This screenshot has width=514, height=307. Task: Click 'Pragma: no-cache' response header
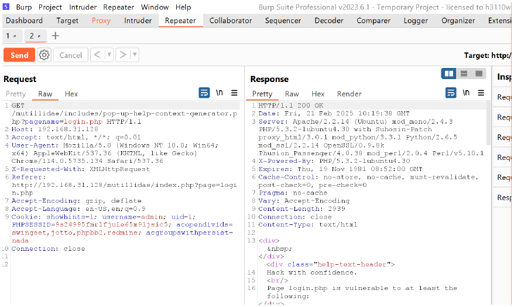click(x=293, y=193)
